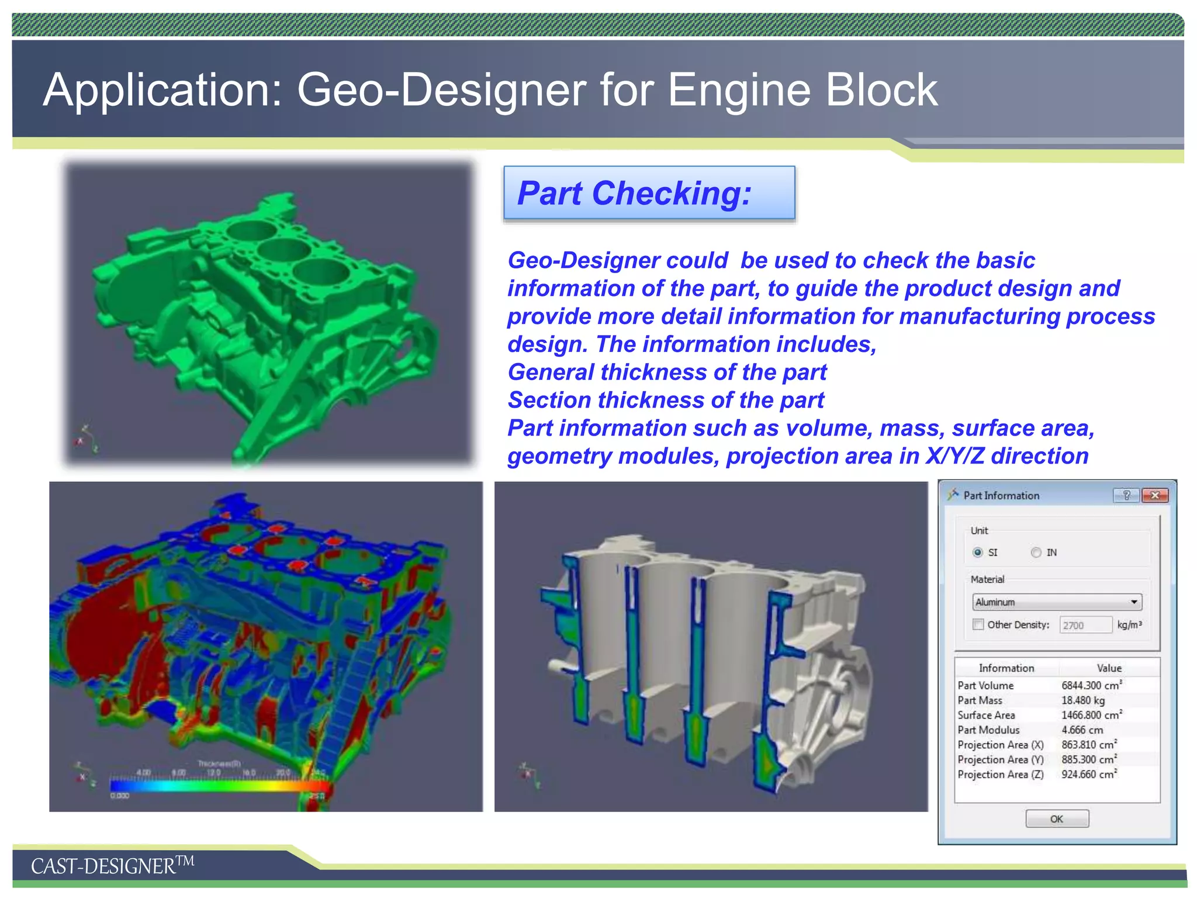Click the line 'Section thickness of the part'
Viewport: 1197px width, 898px height.
pos(666,400)
